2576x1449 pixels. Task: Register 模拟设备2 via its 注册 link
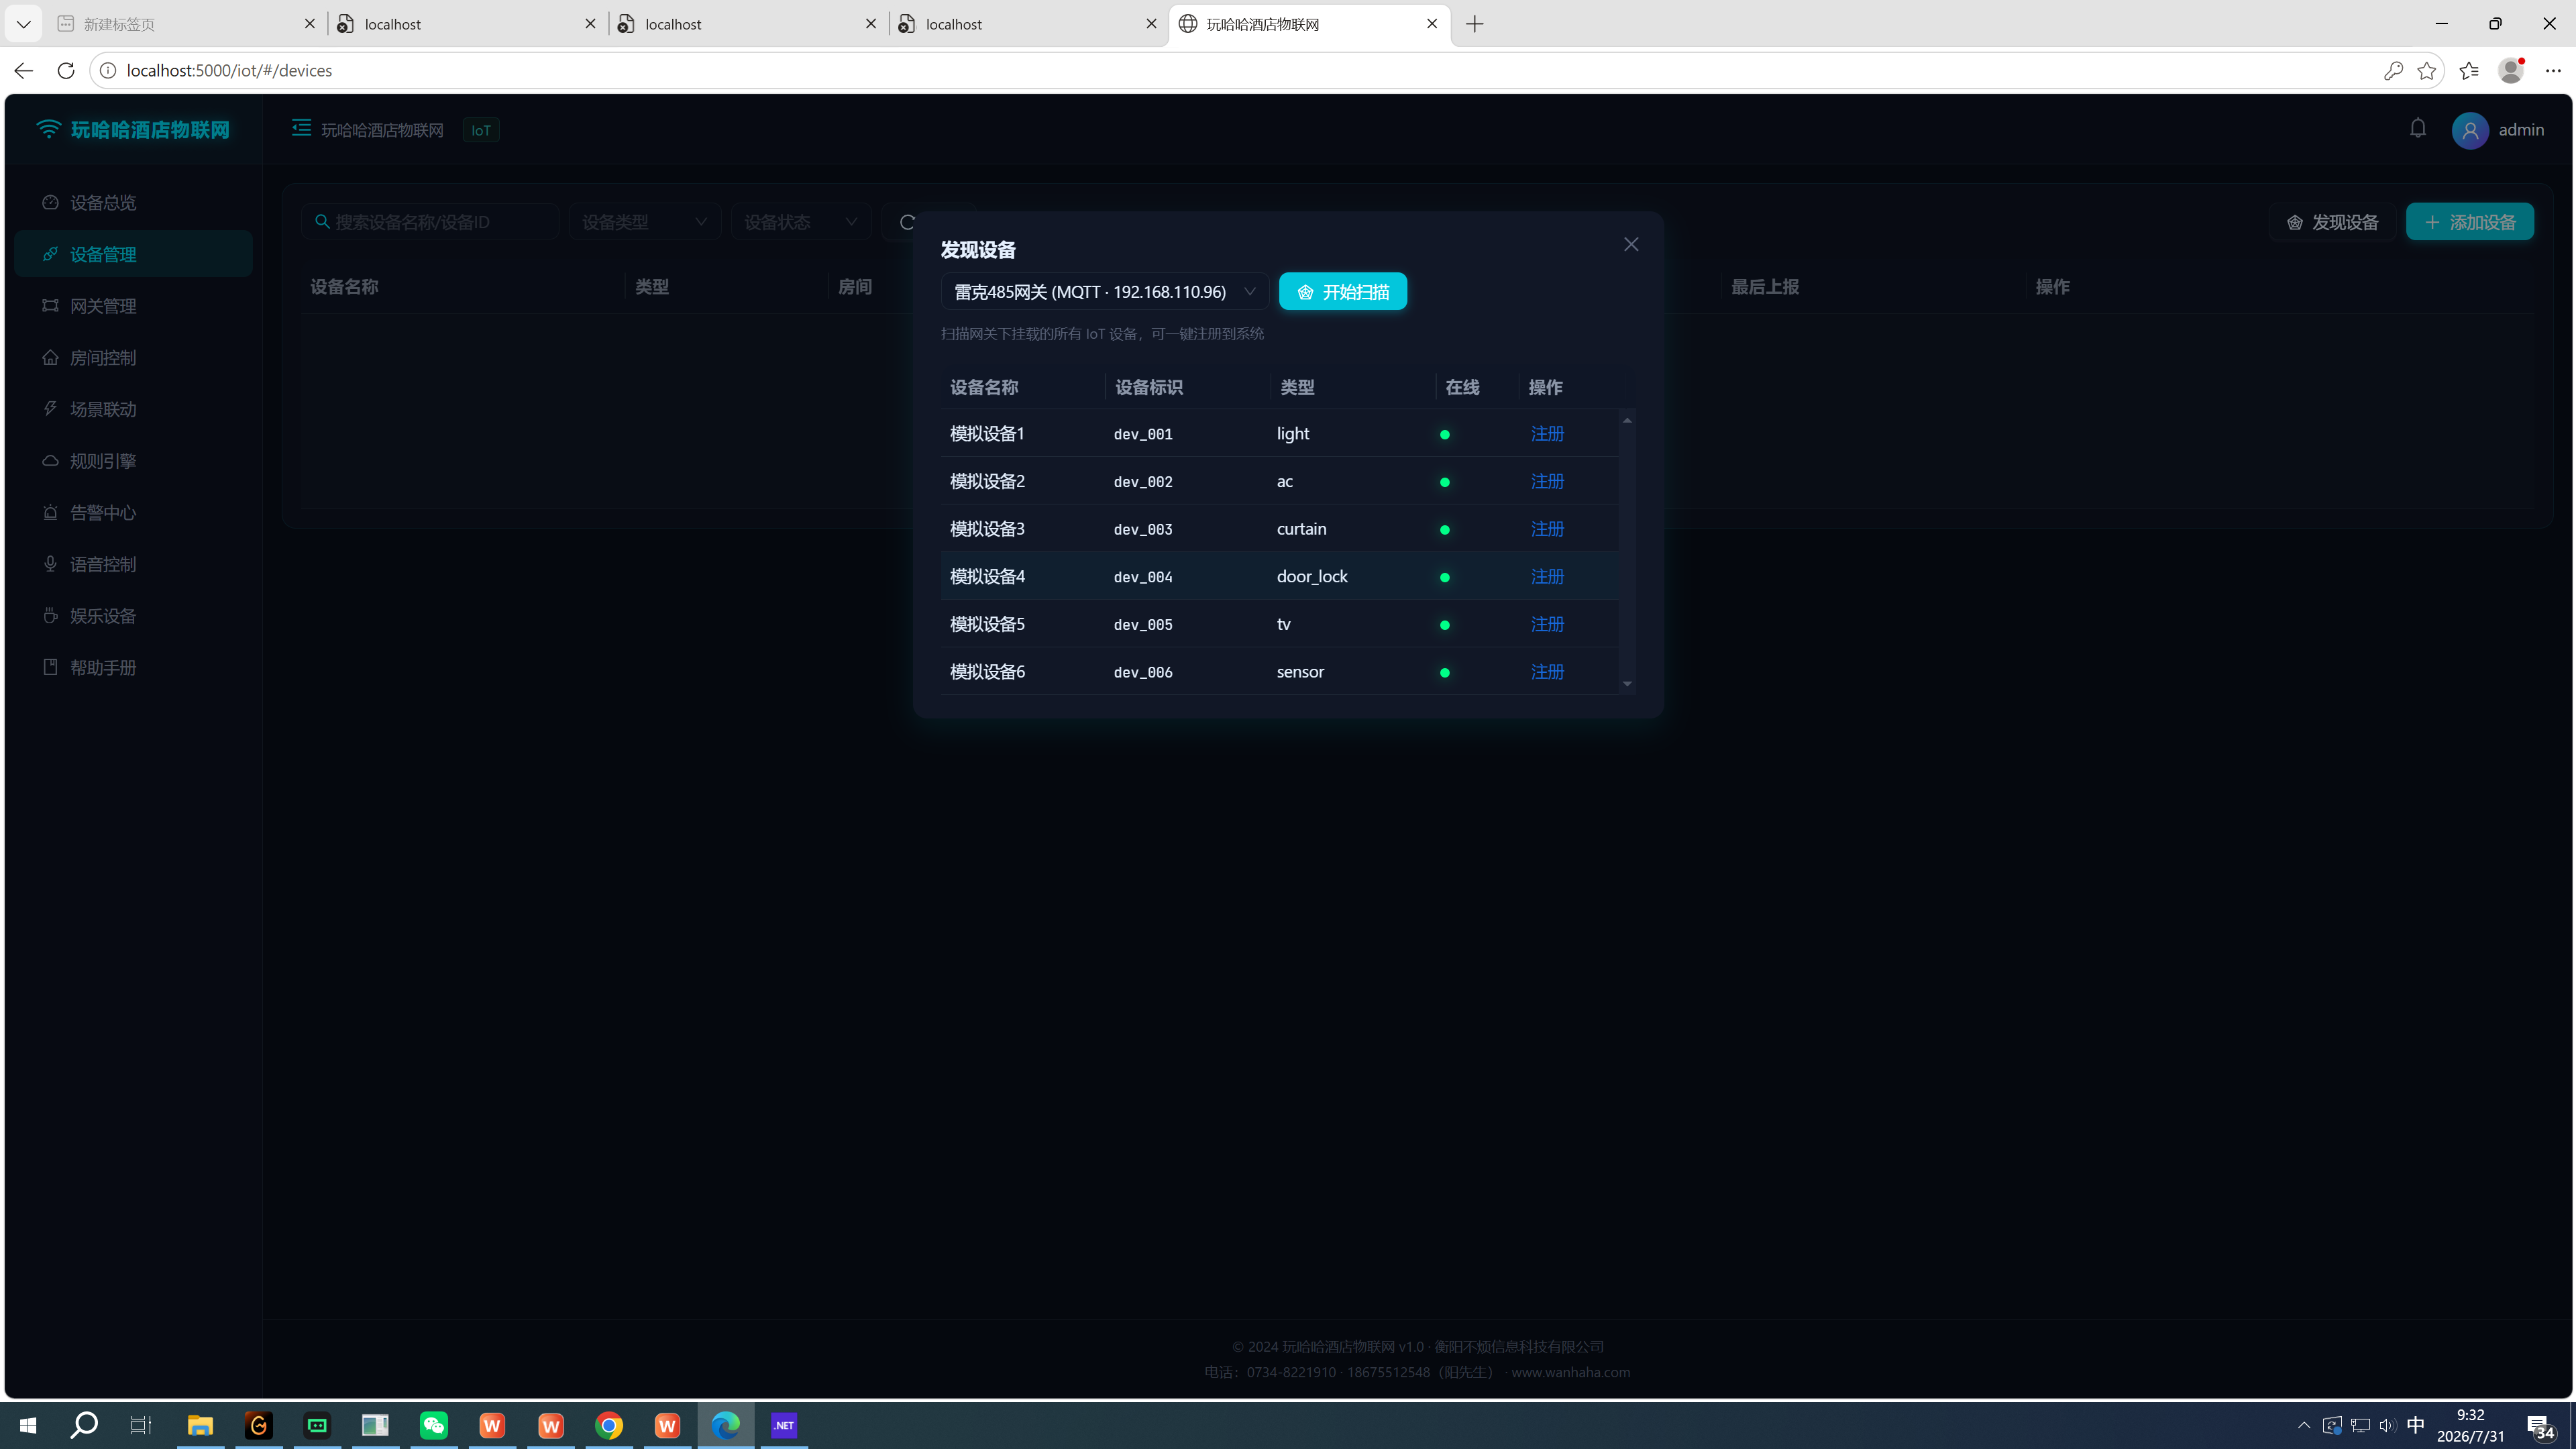[1547, 482]
